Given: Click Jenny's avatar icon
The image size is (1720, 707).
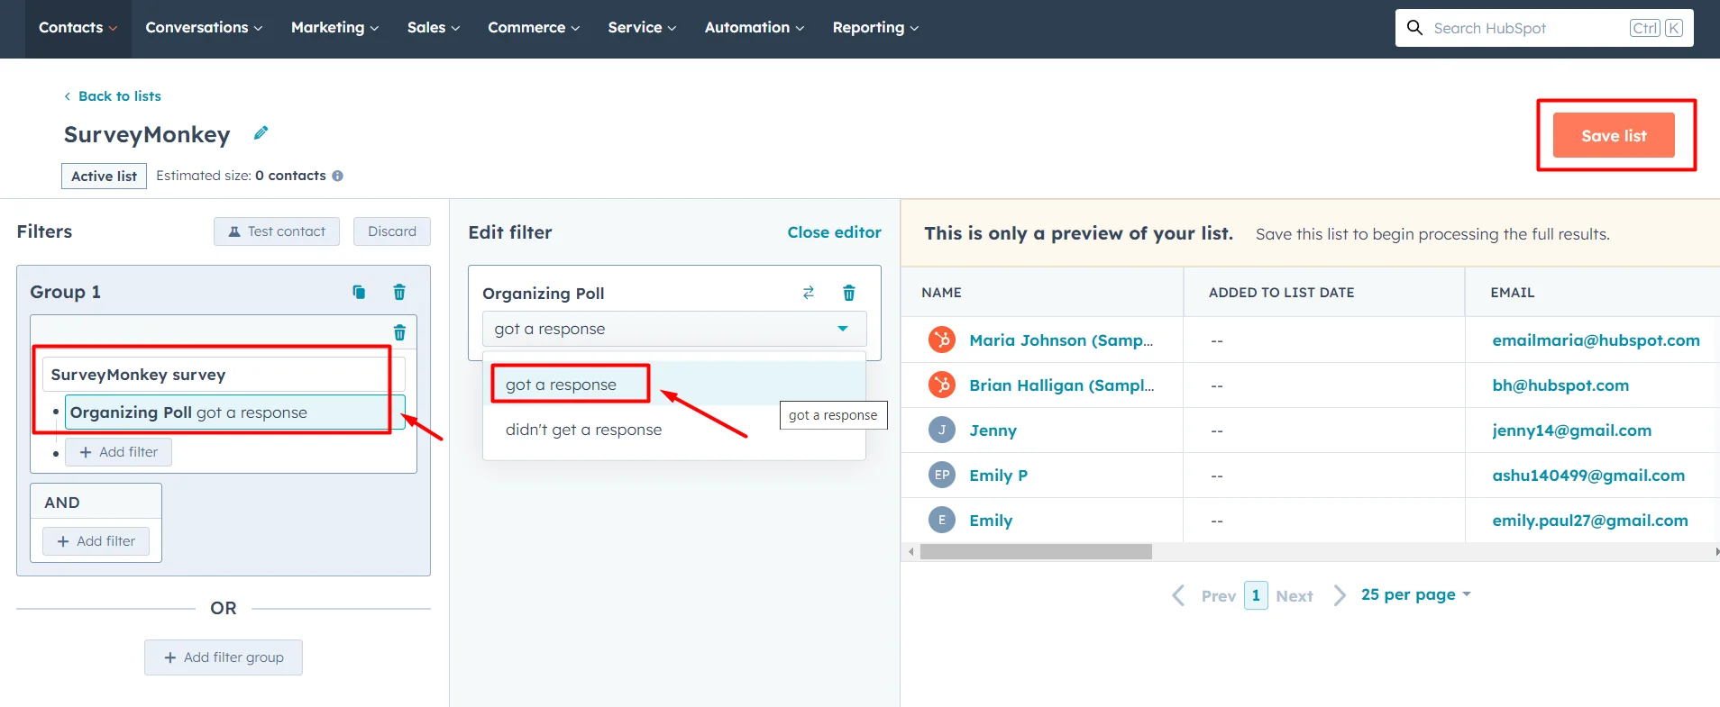Looking at the screenshot, I should 942,430.
